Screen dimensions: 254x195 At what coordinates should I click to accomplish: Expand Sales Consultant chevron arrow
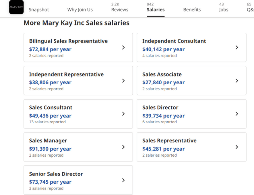coord(123,114)
